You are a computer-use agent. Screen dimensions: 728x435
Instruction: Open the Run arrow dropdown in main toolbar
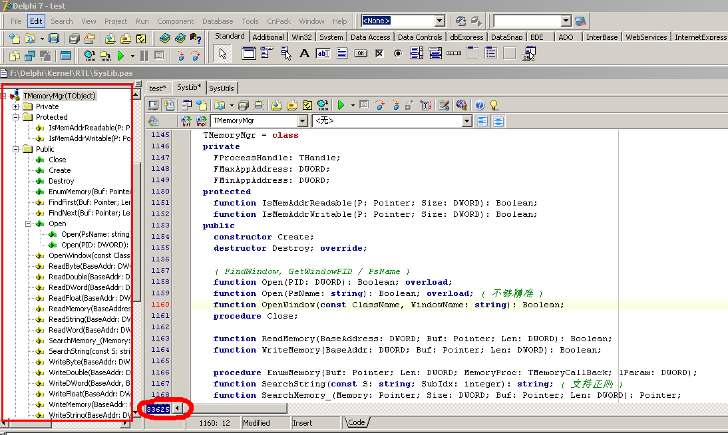[133, 56]
